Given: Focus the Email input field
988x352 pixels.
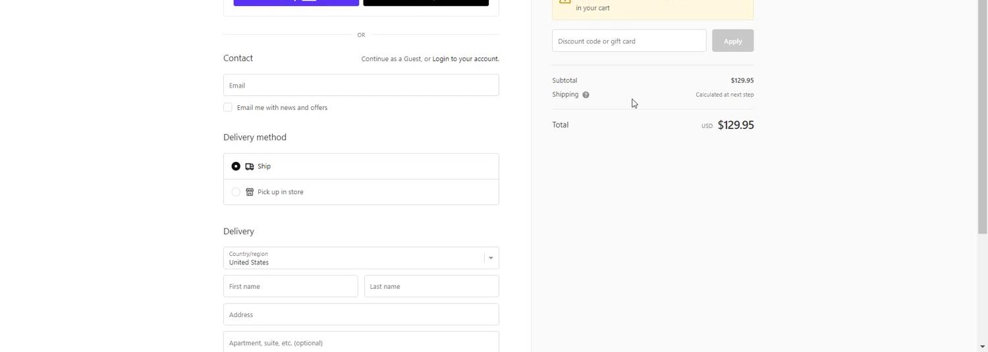Looking at the screenshot, I should click(361, 86).
